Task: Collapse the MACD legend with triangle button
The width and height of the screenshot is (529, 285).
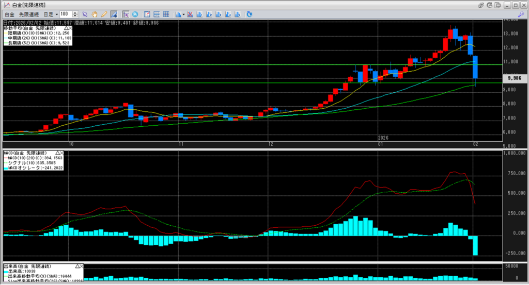Action: tap(57, 153)
